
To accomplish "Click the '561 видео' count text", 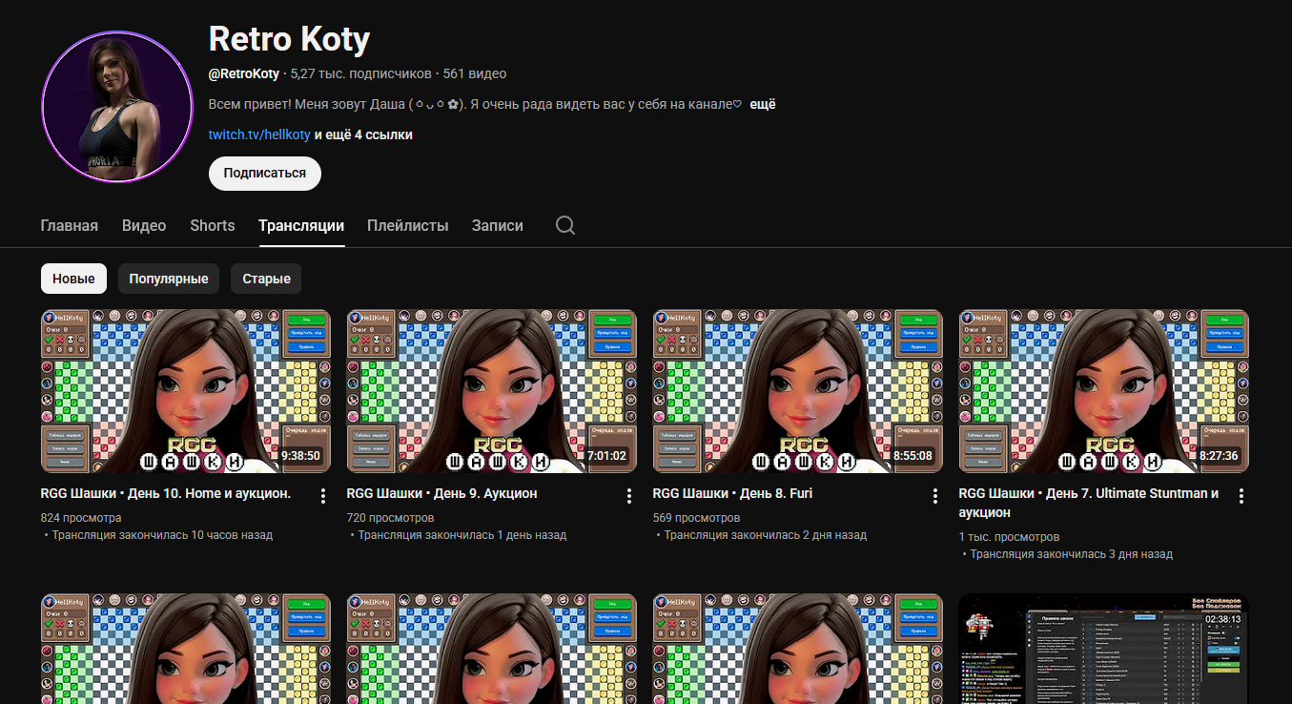I will (x=475, y=73).
